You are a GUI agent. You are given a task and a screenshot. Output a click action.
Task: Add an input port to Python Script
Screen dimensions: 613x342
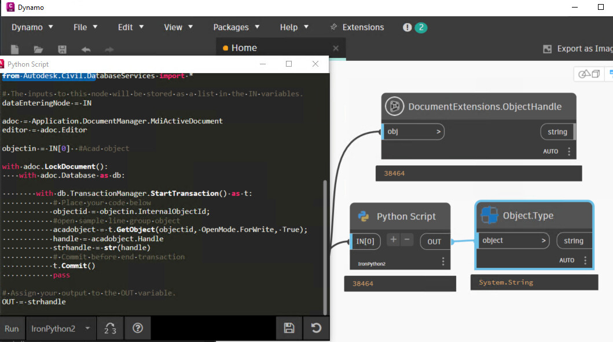tap(393, 239)
